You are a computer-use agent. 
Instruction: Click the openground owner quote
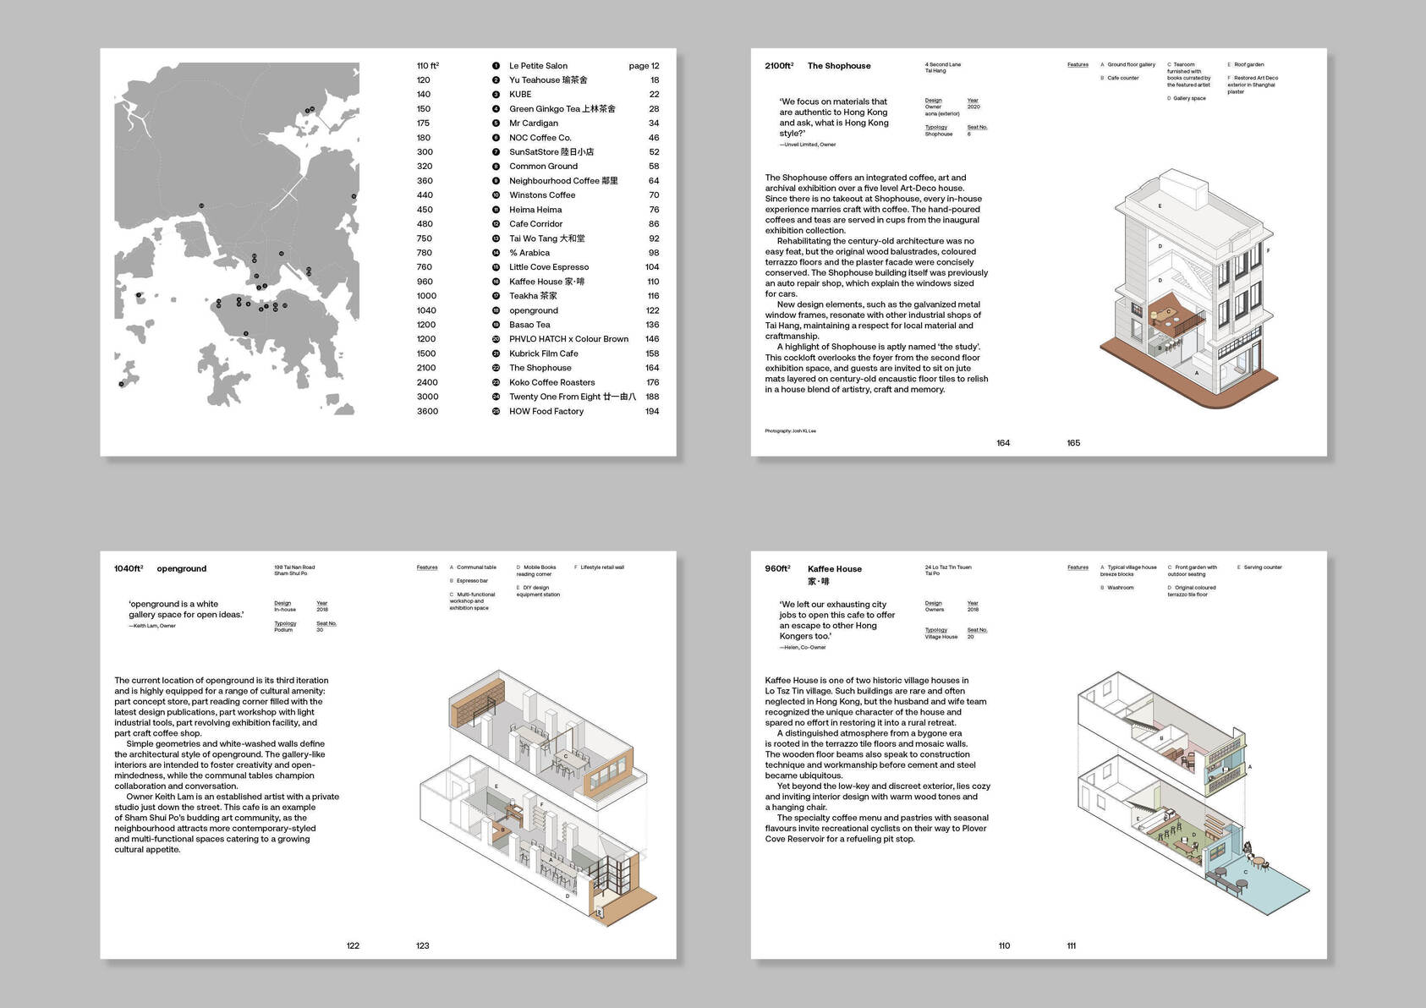[186, 610]
